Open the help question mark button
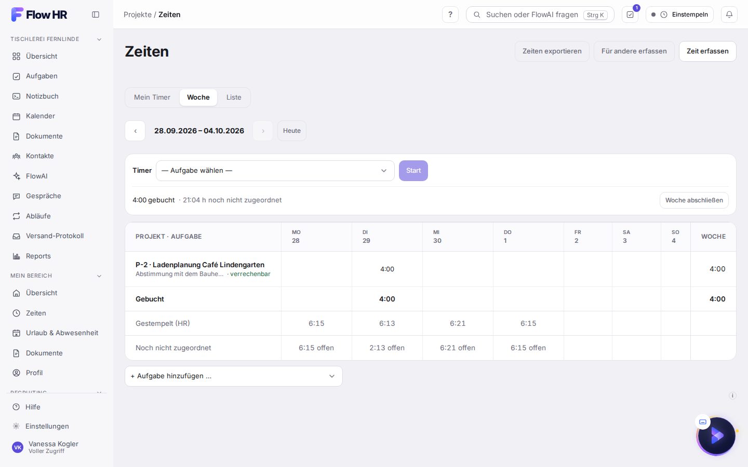748x467 pixels. pos(450,15)
